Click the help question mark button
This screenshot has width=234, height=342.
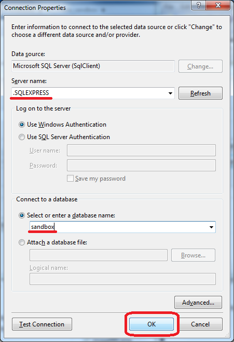pos(198,5)
